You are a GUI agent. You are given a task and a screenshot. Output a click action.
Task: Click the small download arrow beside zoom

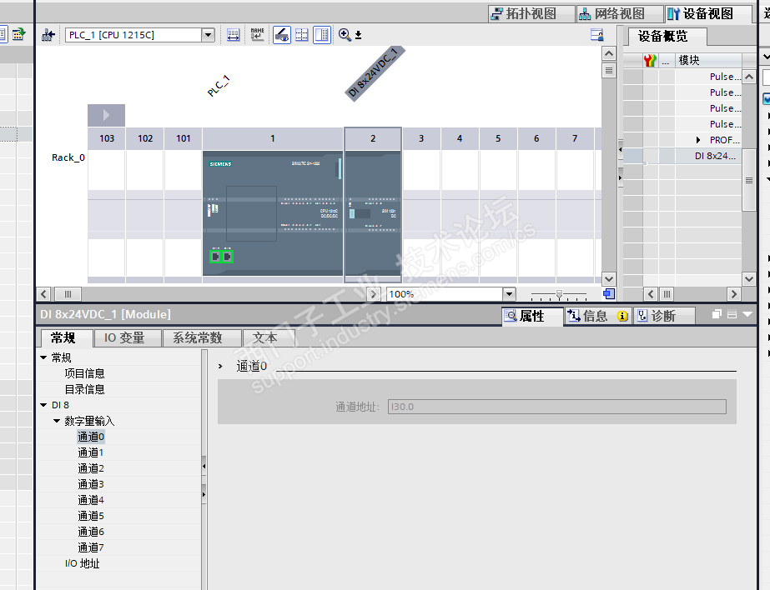coord(359,35)
